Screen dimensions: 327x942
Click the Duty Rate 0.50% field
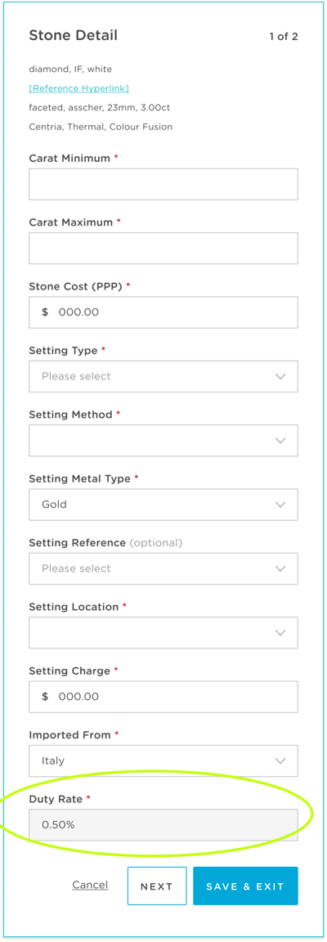pos(163,825)
